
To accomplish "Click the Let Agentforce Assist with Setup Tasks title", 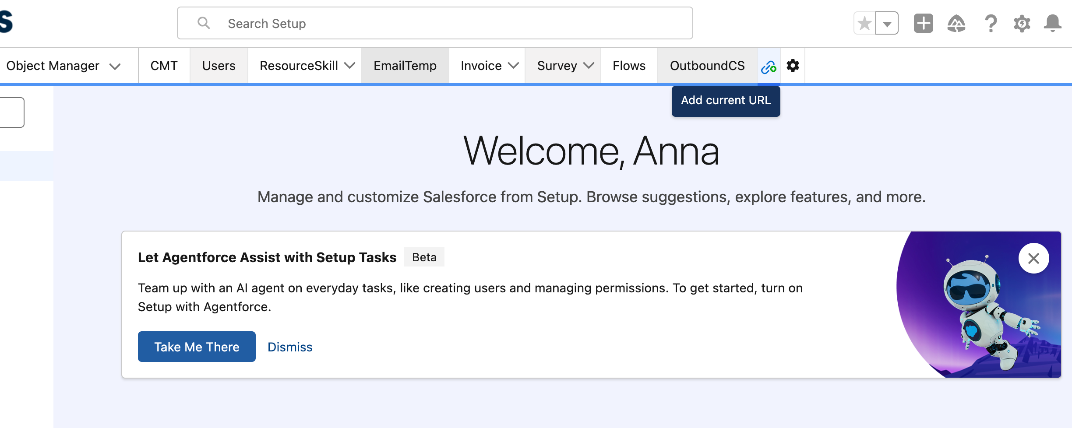I will 267,257.
